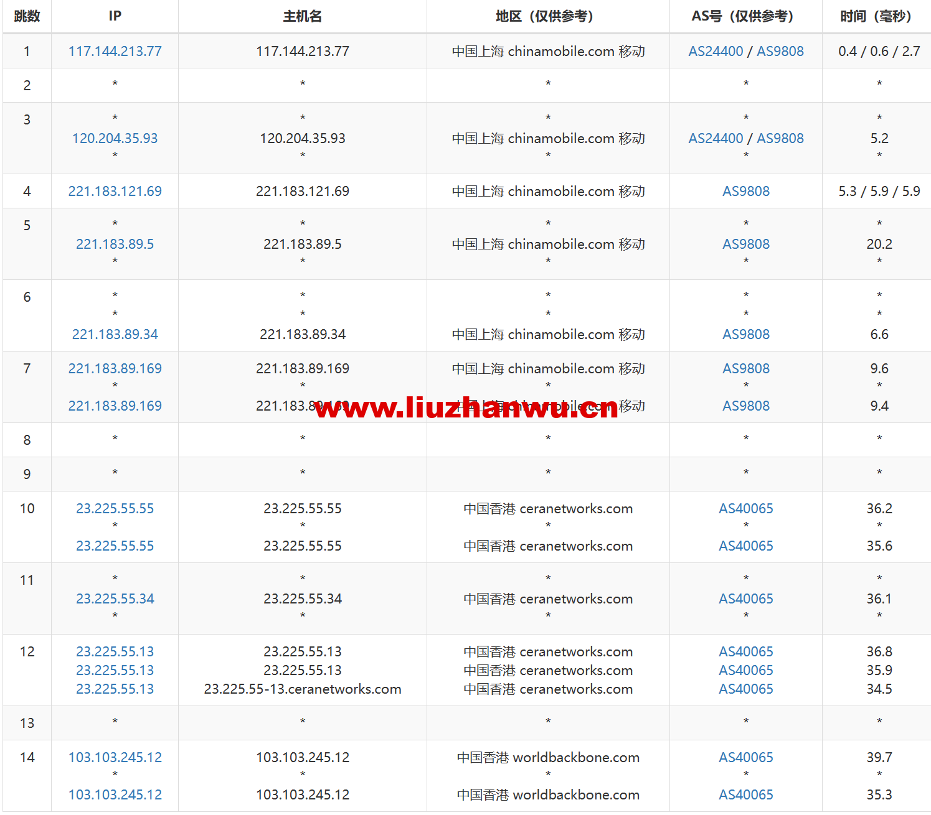The width and height of the screenshot is (931, 815).
Task: Select hostname cell 221.183.121.69 in 主机名 column
Action: 303,191
